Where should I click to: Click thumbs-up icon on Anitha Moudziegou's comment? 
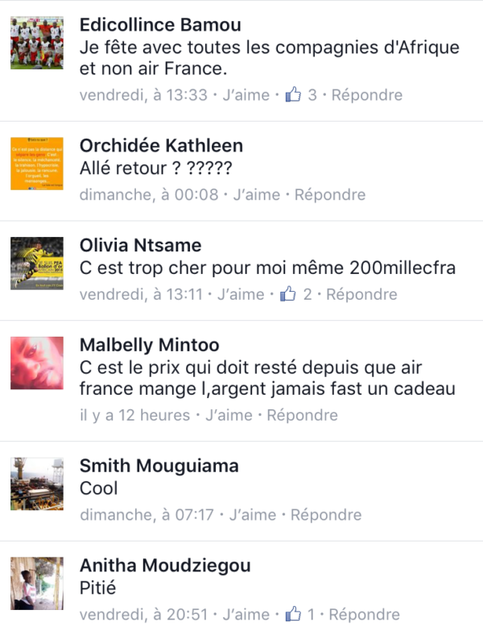[293, 613]
